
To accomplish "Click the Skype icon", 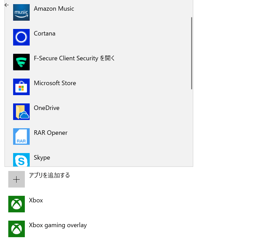I will [21, 160].
